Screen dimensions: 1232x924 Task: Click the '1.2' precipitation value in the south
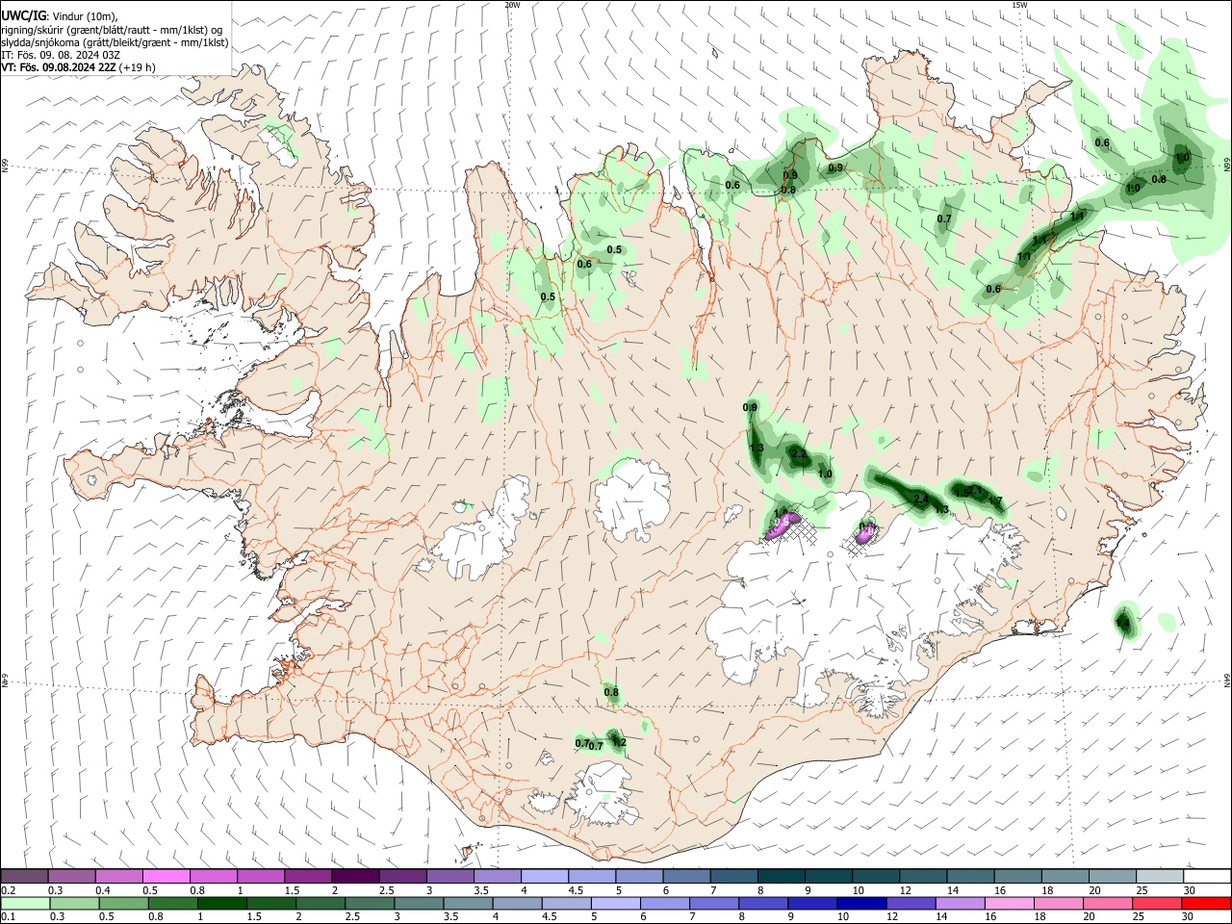[619, 742]
